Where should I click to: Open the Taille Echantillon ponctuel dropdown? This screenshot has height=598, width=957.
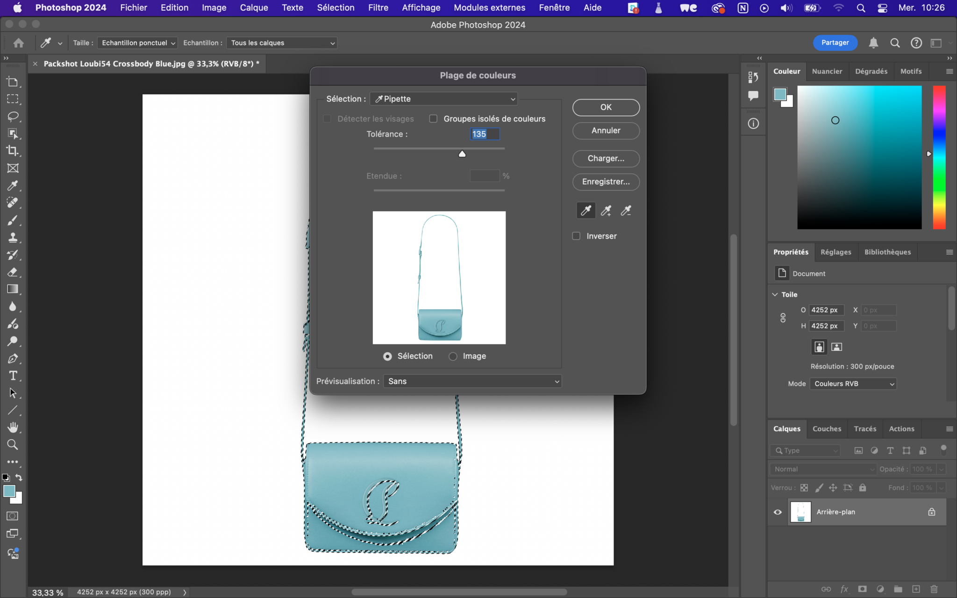137,43
